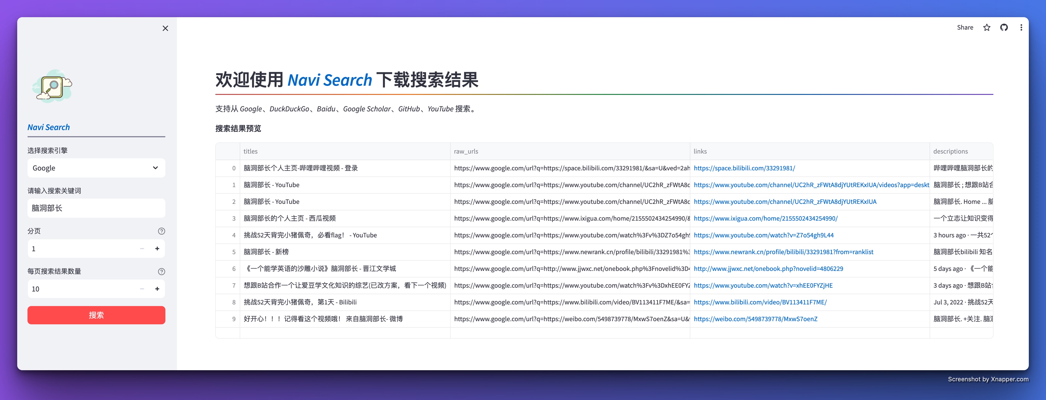1046x400 pixels.
Task: Open the three-dot options menu
Action: click(1021, 28)
